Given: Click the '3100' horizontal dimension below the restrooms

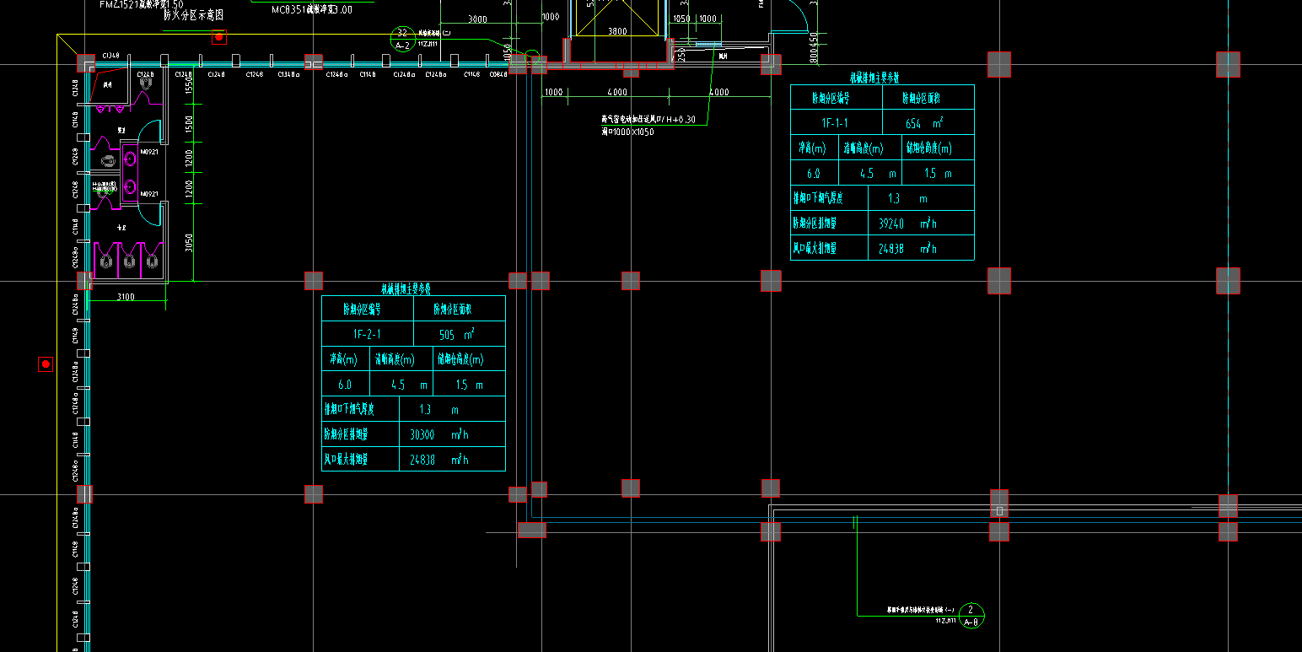Looking at the screenshot, I should click(x=126, y=296).
